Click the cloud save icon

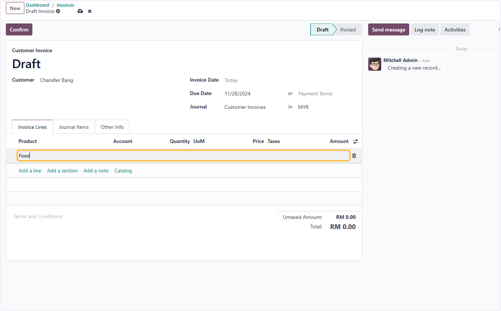pos(80,11)
